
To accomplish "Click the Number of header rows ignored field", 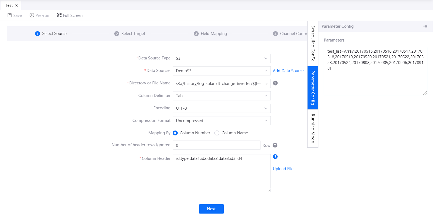I will (x=217, y=145).
